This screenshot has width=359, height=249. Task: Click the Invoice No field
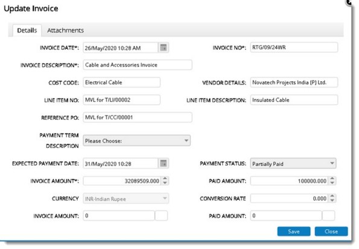coord(294,48)
